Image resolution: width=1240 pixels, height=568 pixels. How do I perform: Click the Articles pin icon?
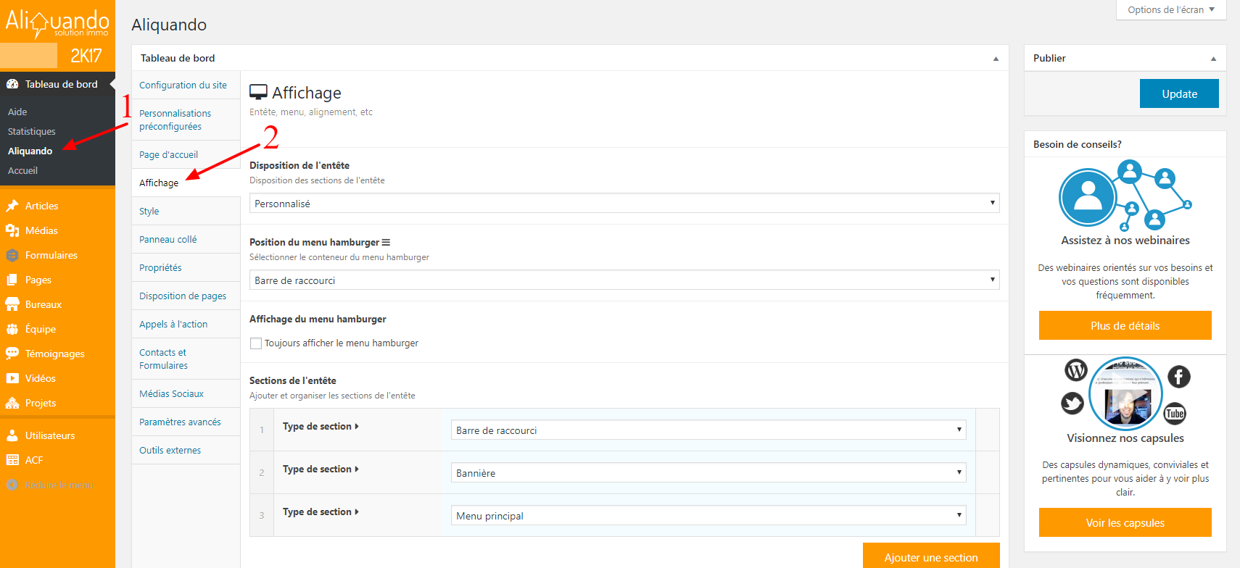[x=12, y=206]
